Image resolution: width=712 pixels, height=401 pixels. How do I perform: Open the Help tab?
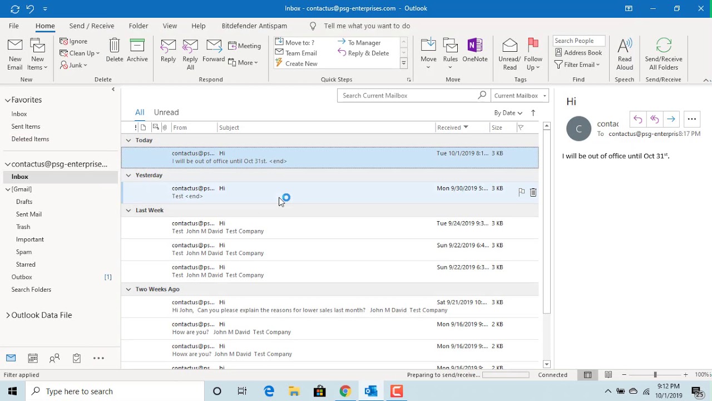tap(199, 26)
